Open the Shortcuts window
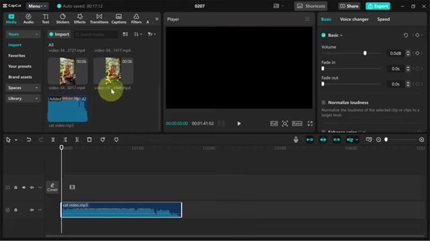 311,6
